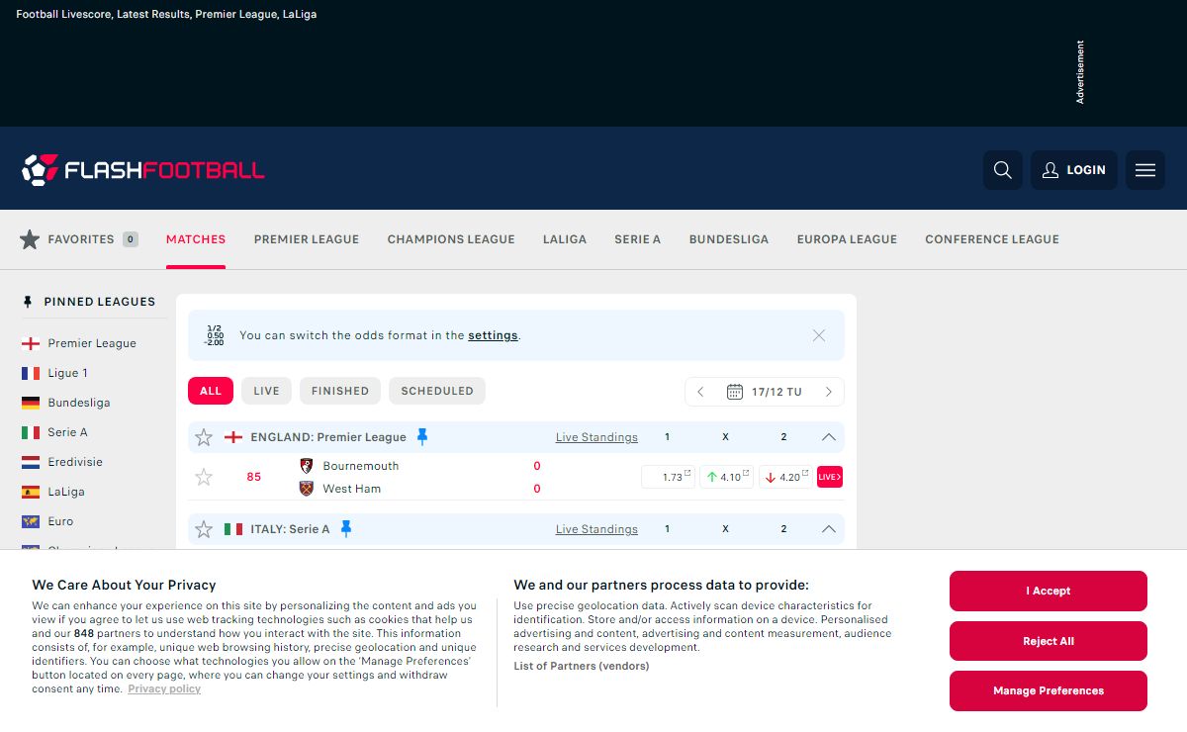The width and height of the screenshot is (1187, 732).
Task: Dismiss the odds format notice
Action: tap(819, 335)
